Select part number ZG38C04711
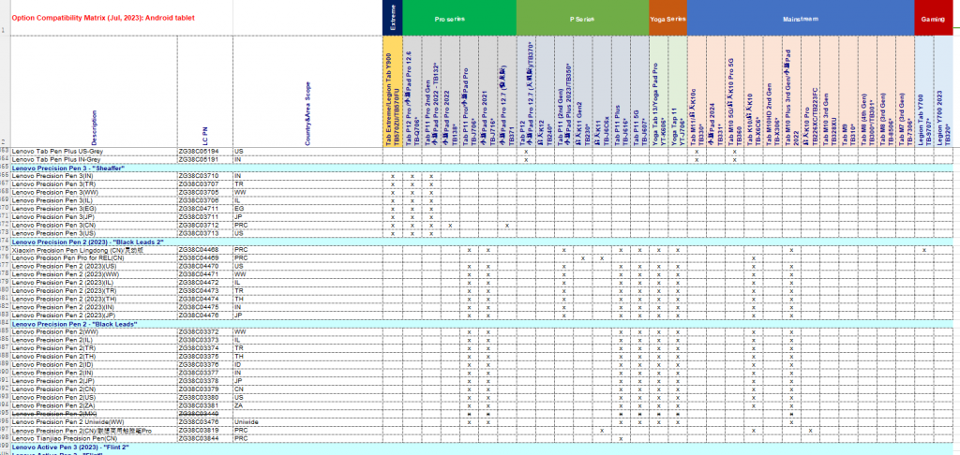The image size is (960, 455). [x=205, y=209]
